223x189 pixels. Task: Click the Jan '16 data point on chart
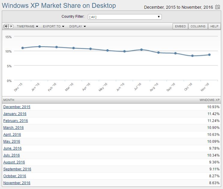[40, 47]
